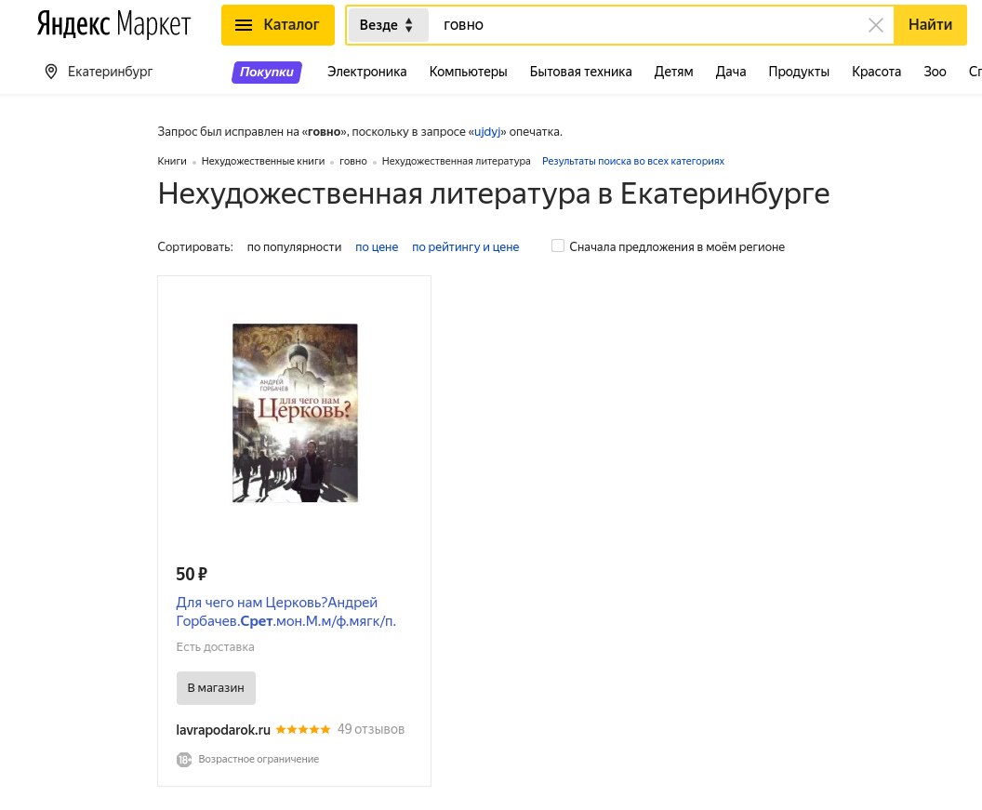982x810 pixels.
Task: Open the Компьютеры category
Action: (x=468, y=72)
